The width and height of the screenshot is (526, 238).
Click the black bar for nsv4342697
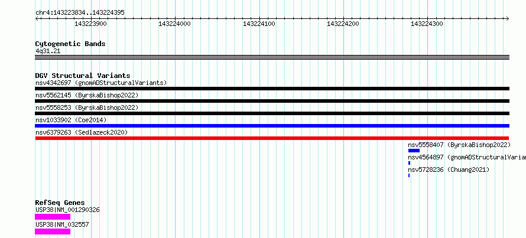pyautogui.click(x=272, y=89)
